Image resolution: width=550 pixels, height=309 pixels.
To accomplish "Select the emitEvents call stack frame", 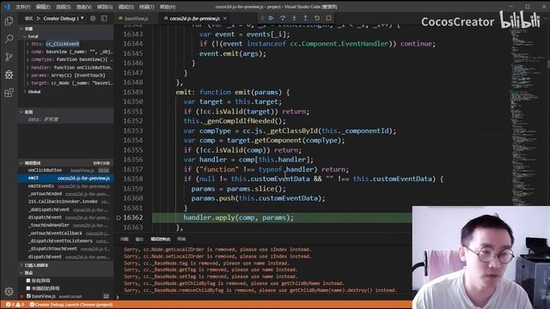I will click(x=65, y=186).
